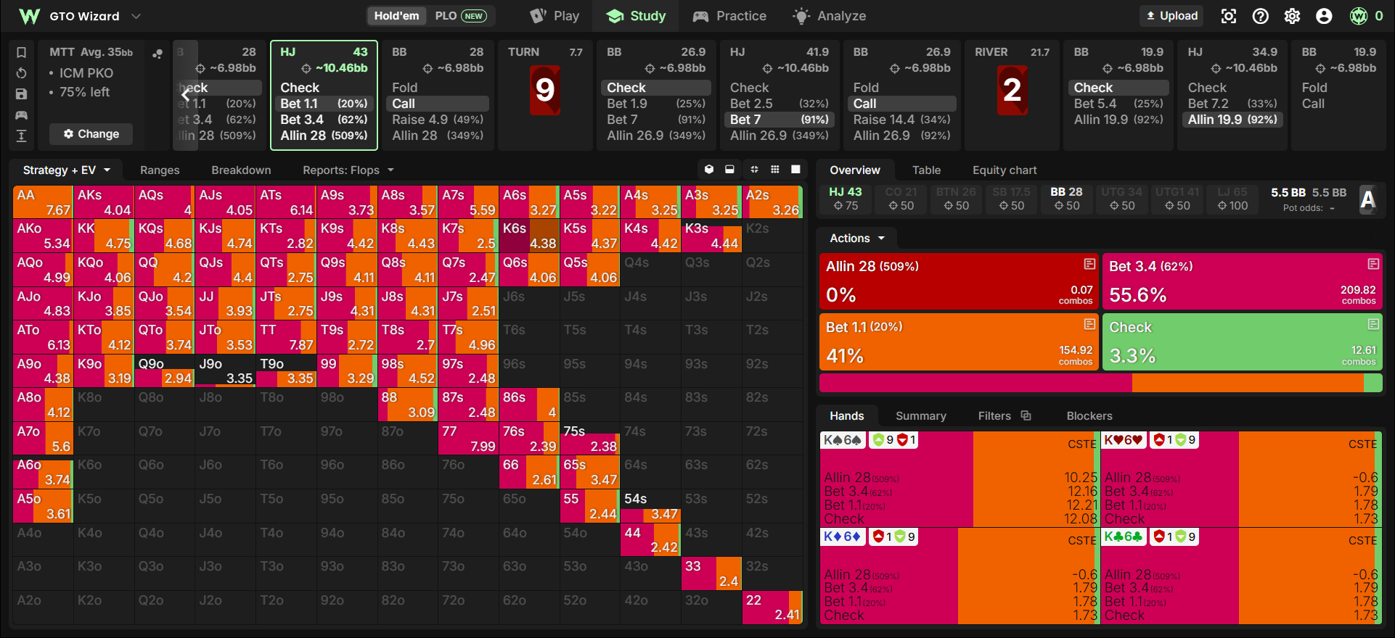Open the Actions dropdown

coord(857,239)
